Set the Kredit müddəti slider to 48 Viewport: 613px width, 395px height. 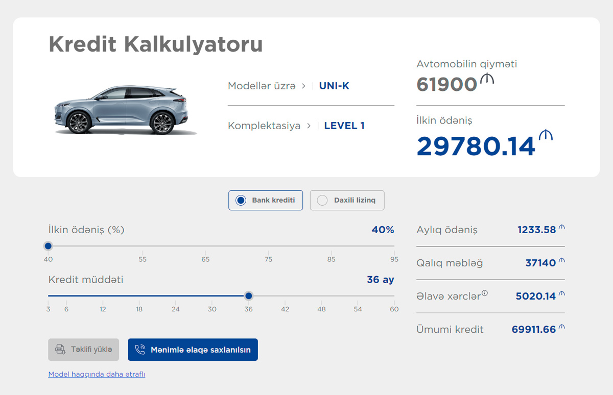pyautogui.click(x=321, y=296)
